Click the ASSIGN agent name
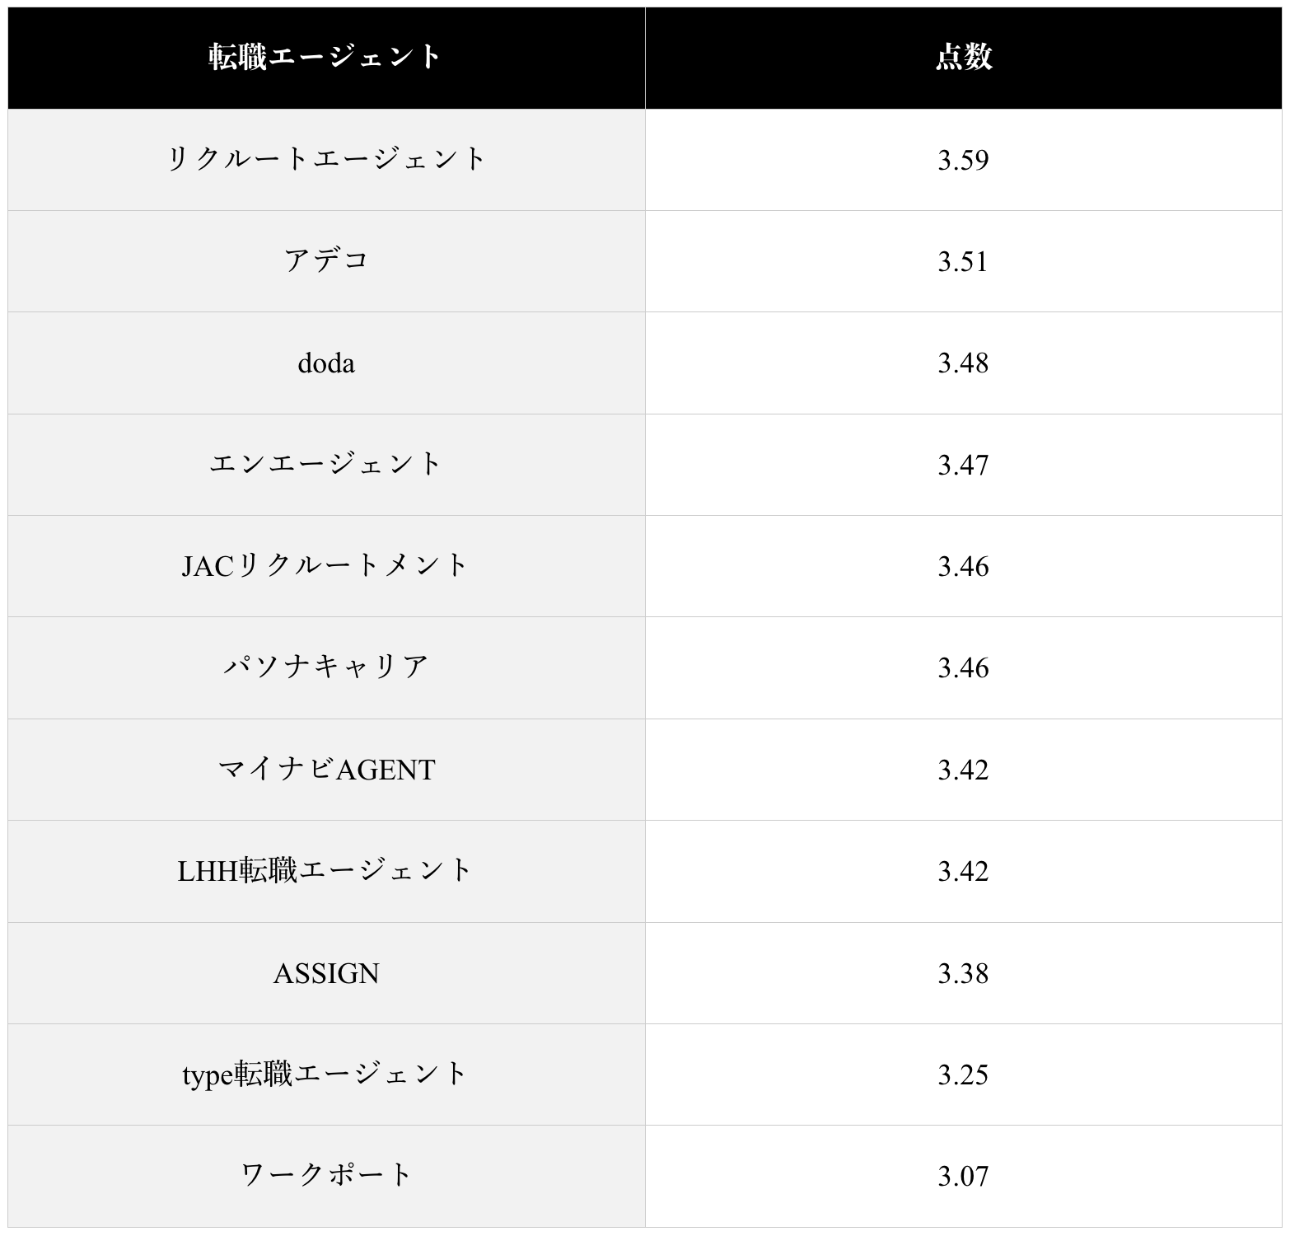 pos(326,973)
